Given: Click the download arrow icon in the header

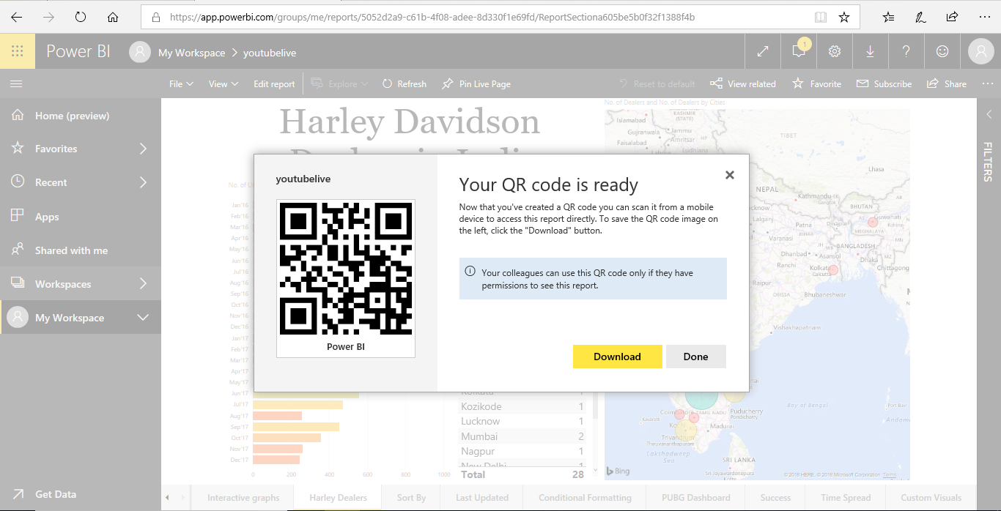Looking at the screenshot, I should 871,51.
